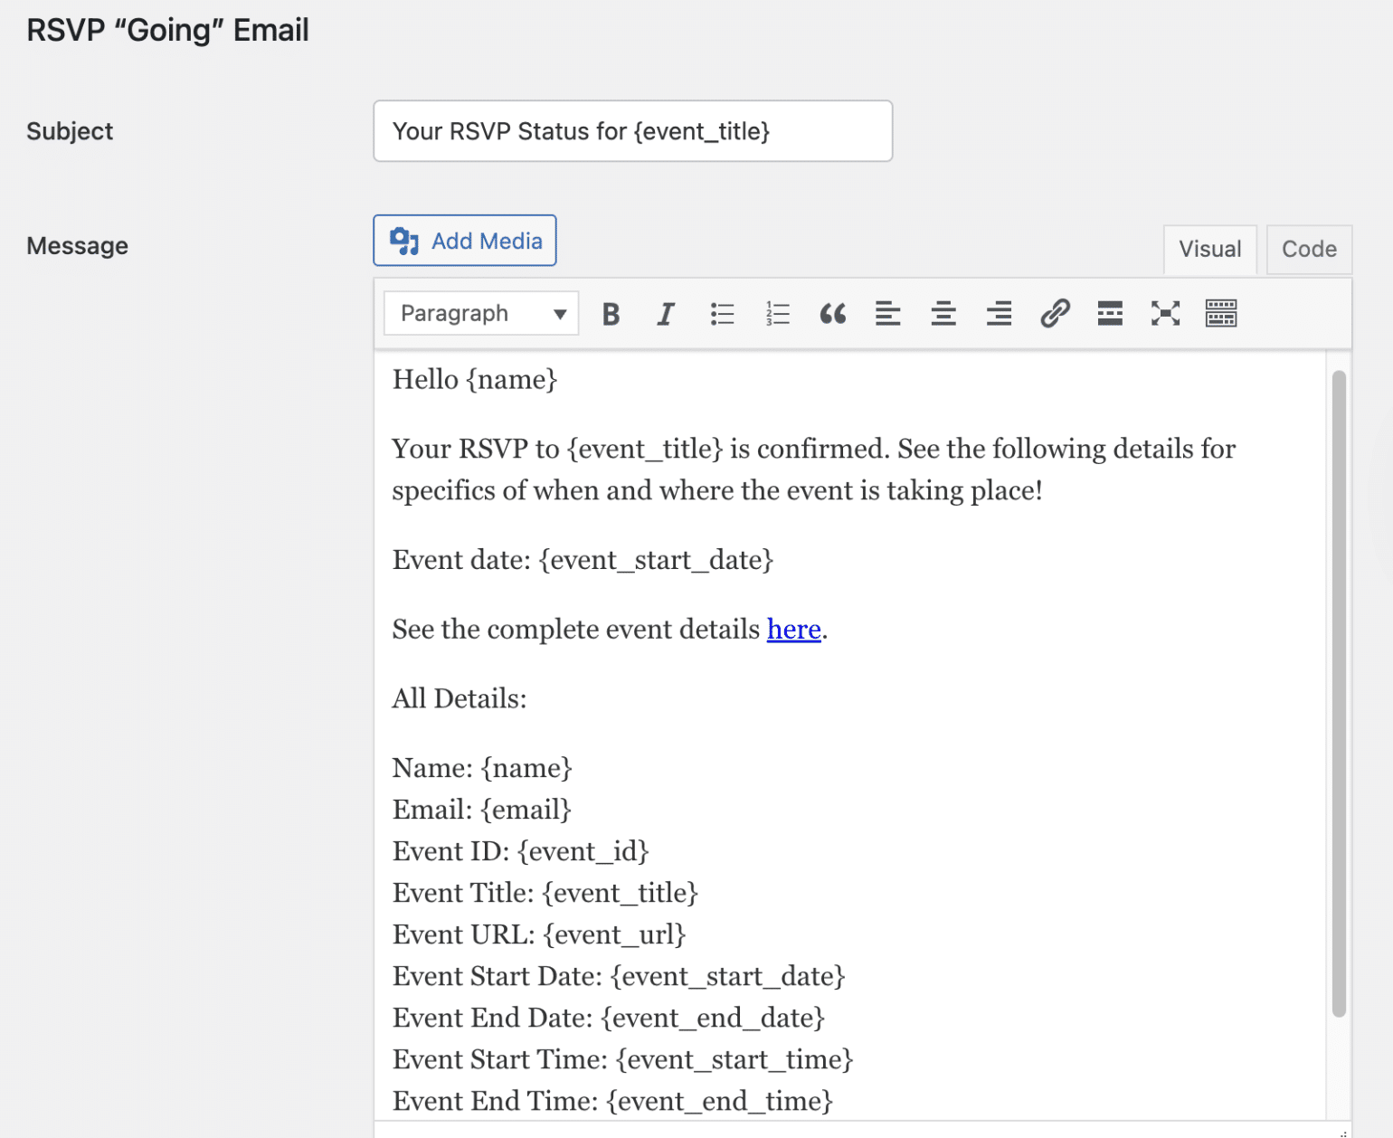This screenshot has height=1138, width=1393.
Task: Toggle bold formatting in editor toolbar
Action: 611,314
